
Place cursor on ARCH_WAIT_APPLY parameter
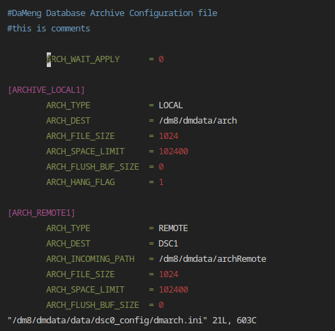tap(83, 59)
